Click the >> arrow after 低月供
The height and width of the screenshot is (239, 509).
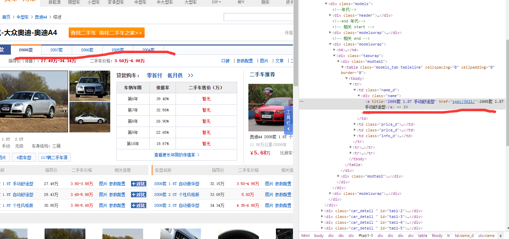tap(191, 75)
